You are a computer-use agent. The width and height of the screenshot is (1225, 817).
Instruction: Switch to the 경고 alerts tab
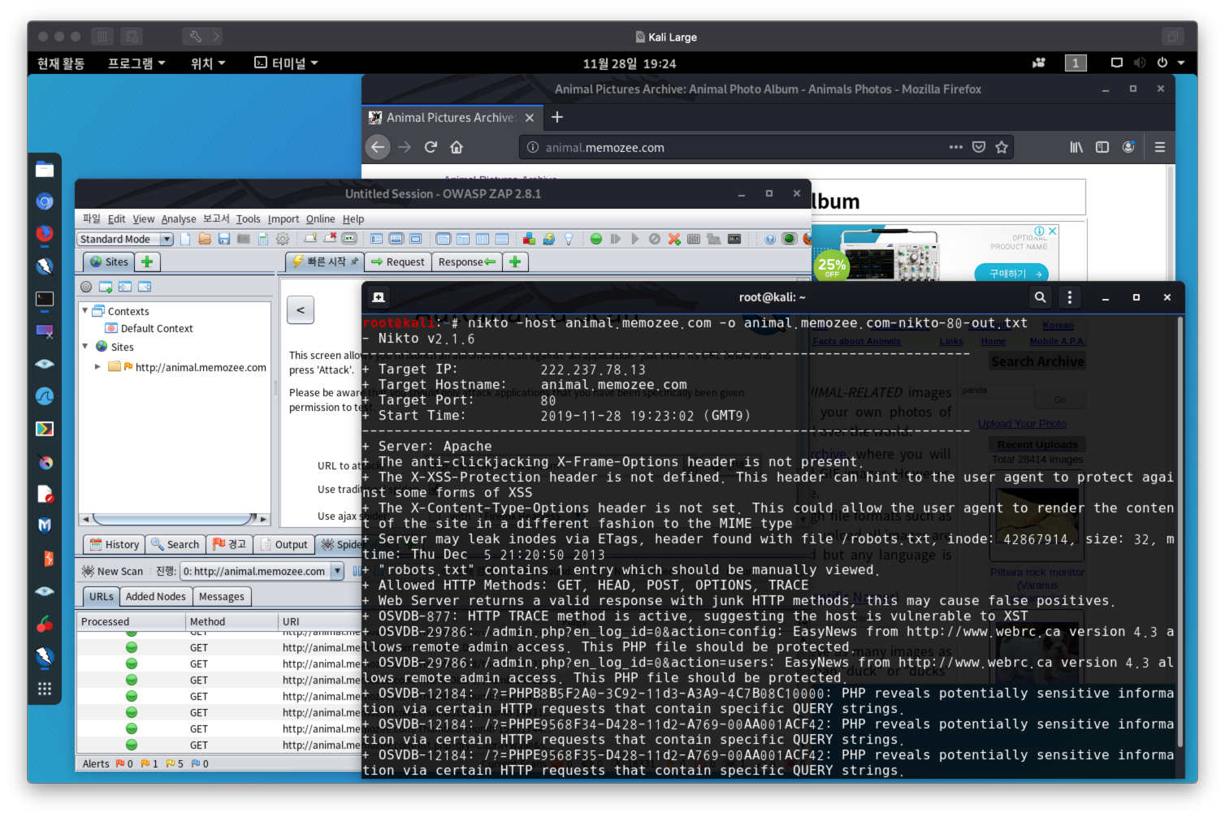tap(229, 544)
